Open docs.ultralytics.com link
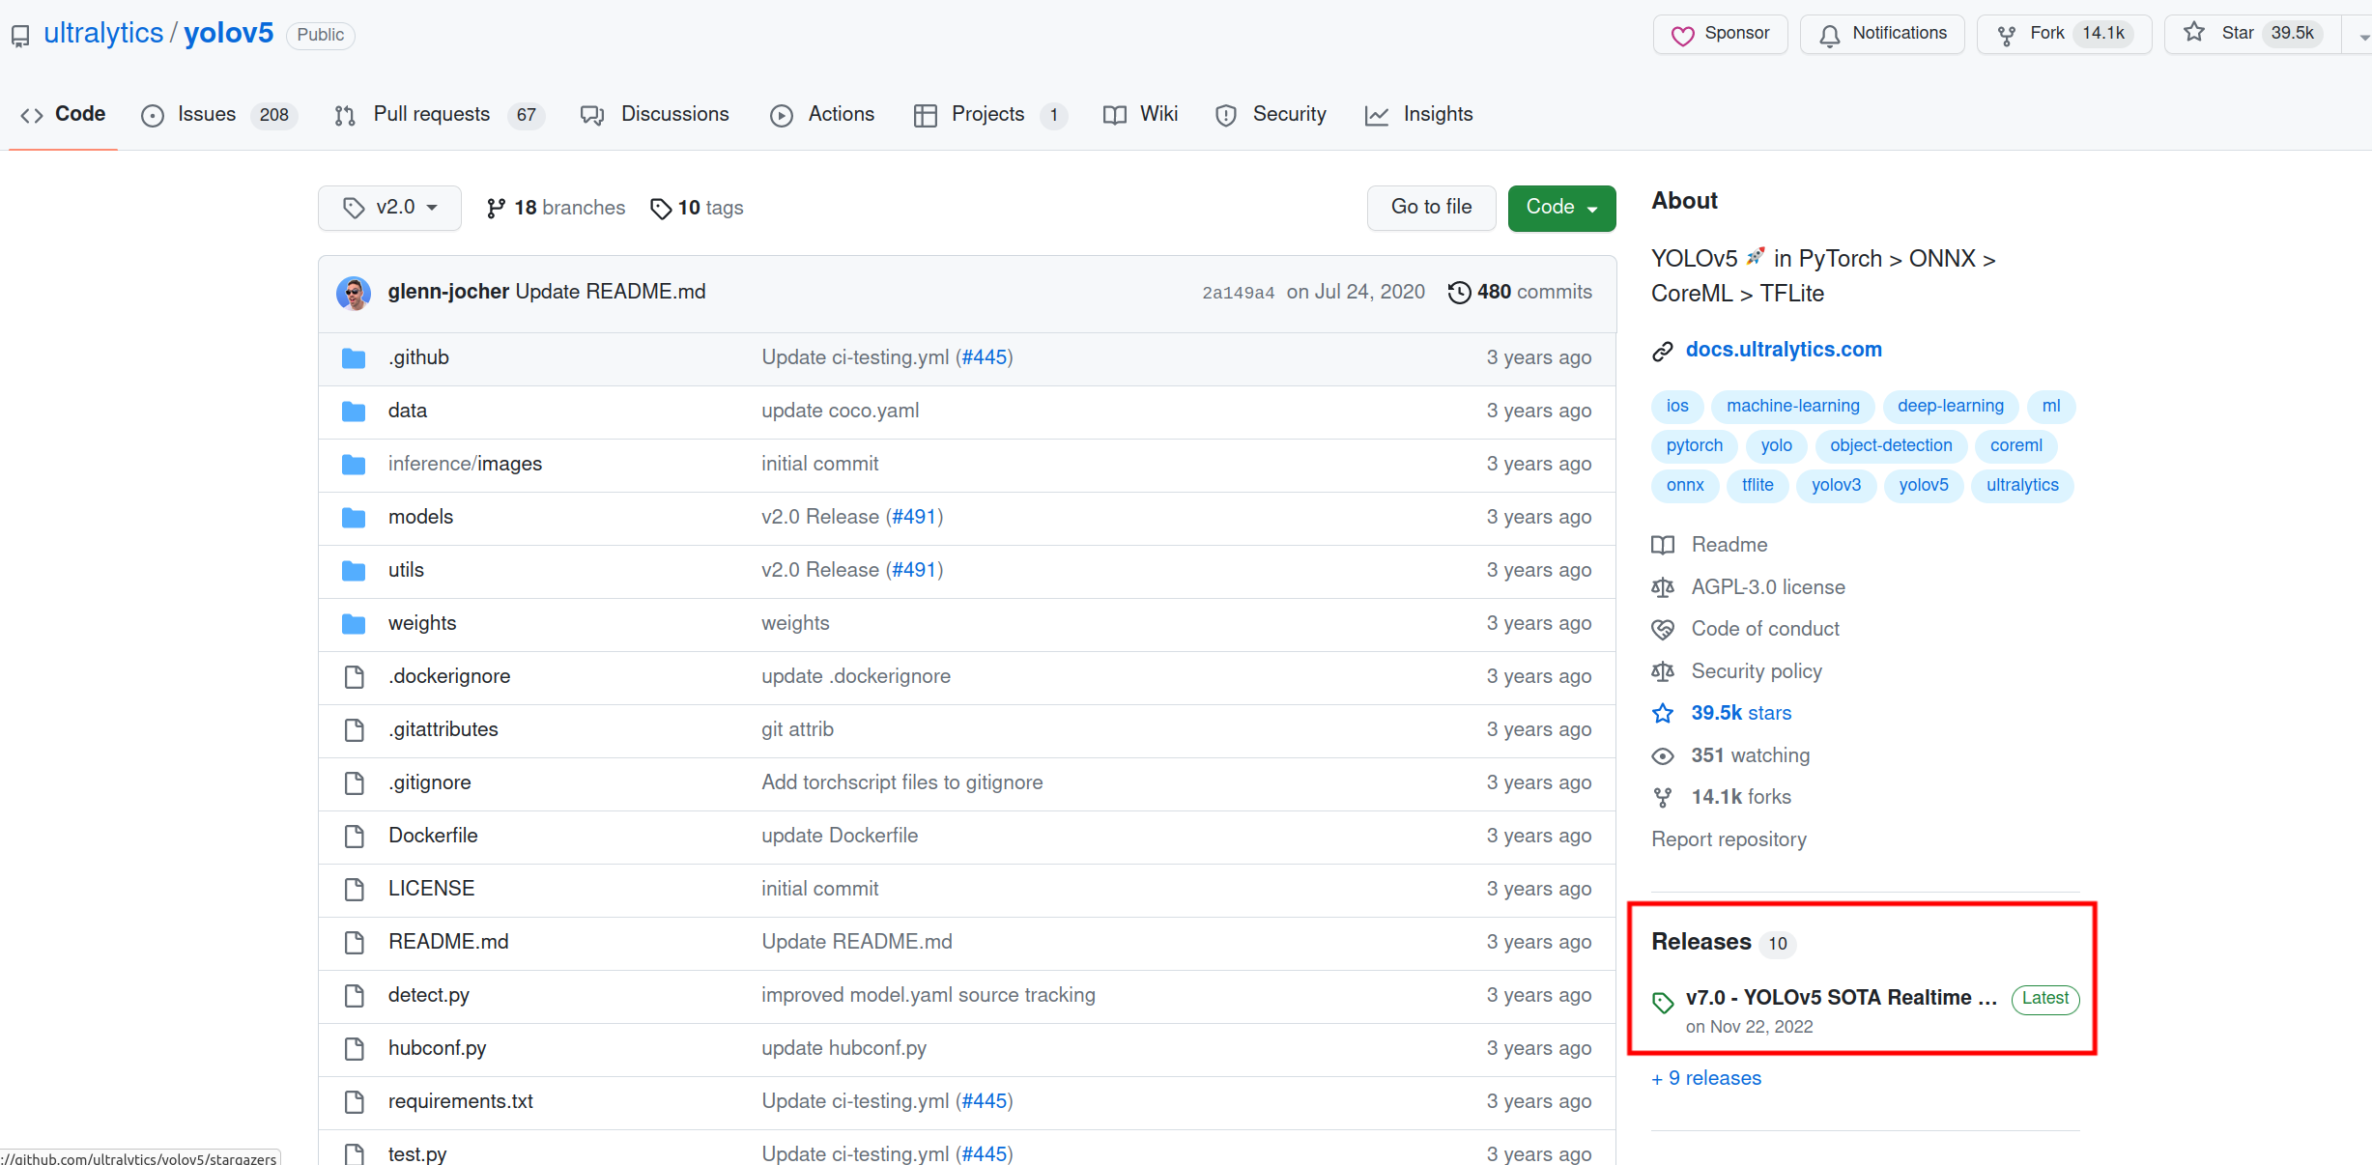Screen dimensions: 2372x1165 point(1784,351)
